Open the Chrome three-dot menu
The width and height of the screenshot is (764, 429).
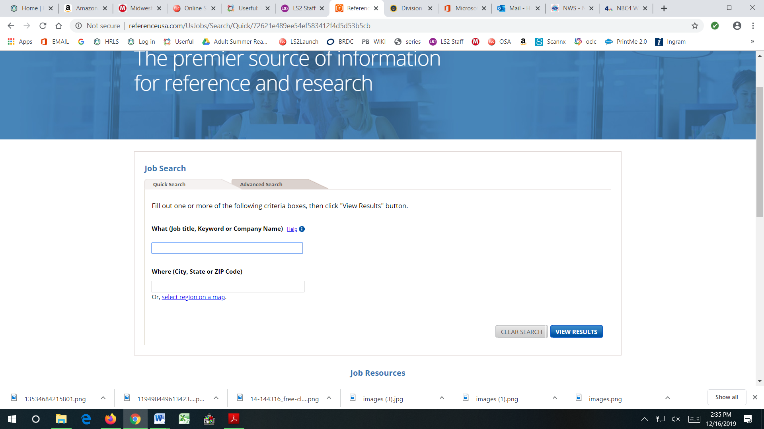click(x=753, y=26)
